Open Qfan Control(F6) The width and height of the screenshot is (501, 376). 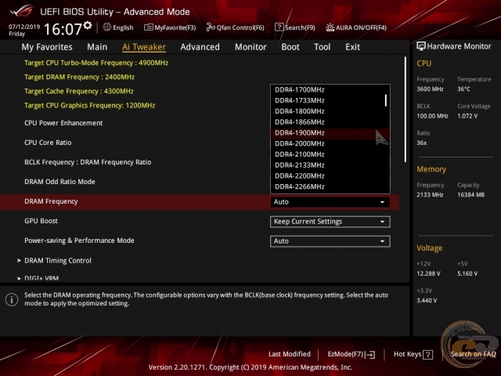point(235,27)
